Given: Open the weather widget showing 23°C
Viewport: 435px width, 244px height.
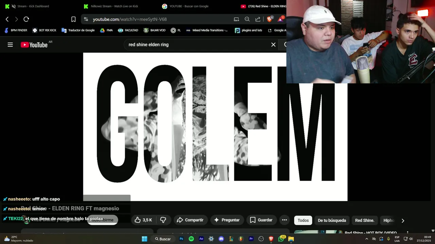Looking at the screenshot, I should click(x=18, y=239).
